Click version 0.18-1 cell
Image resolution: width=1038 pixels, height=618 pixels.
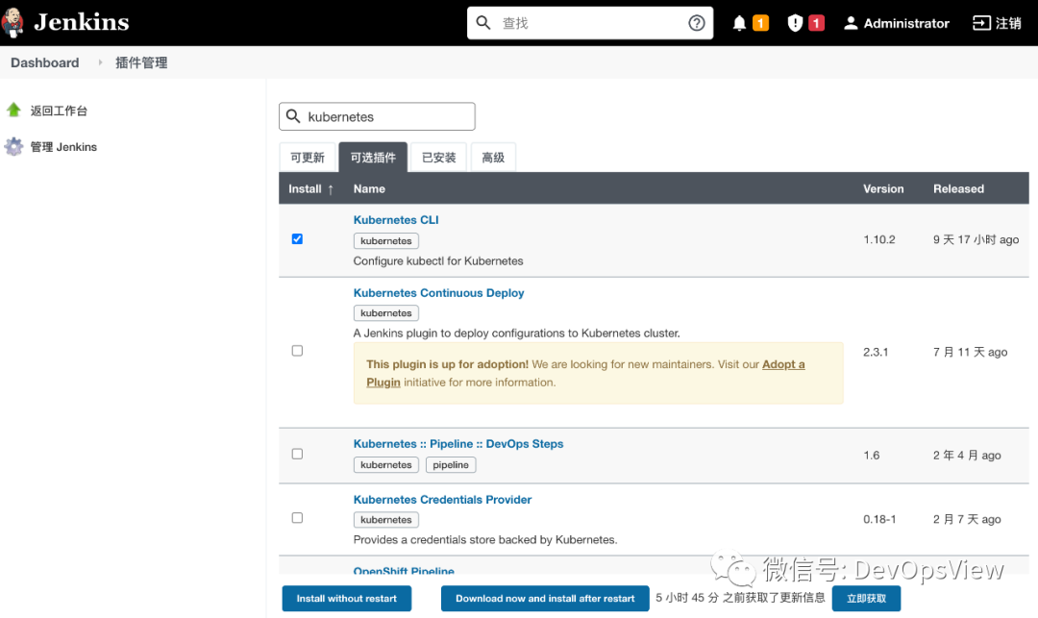879,519
